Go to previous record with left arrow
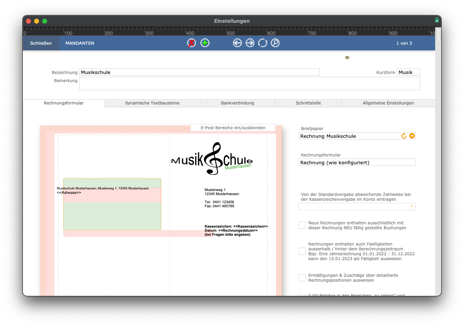Image resolution: width=464 pixels, height=326 pixels. tap(237, 43)
